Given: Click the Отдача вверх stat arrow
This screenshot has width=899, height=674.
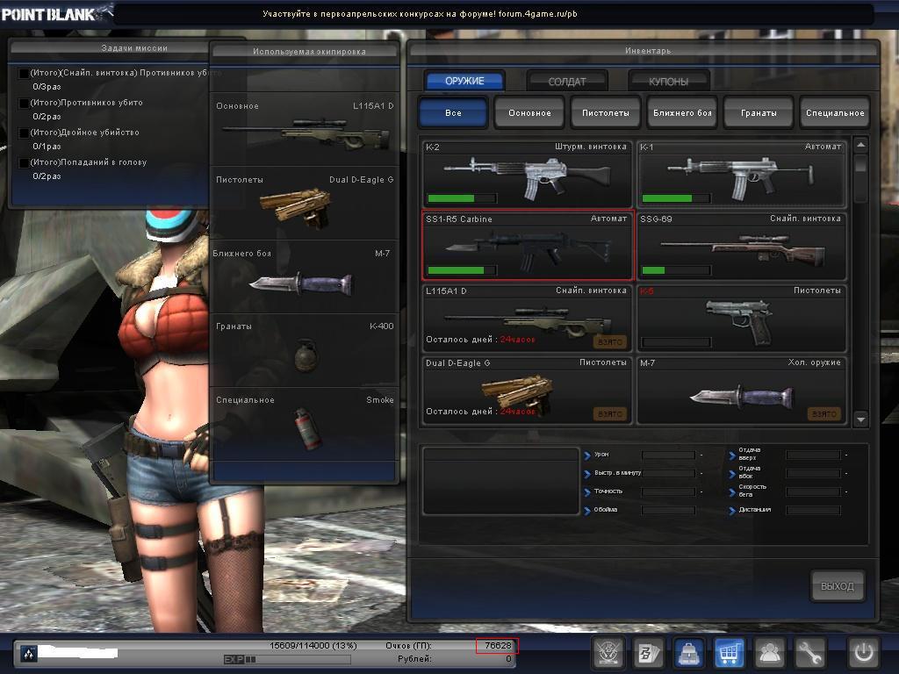Looking at the screenshot, I should click(x=732, y=455).
